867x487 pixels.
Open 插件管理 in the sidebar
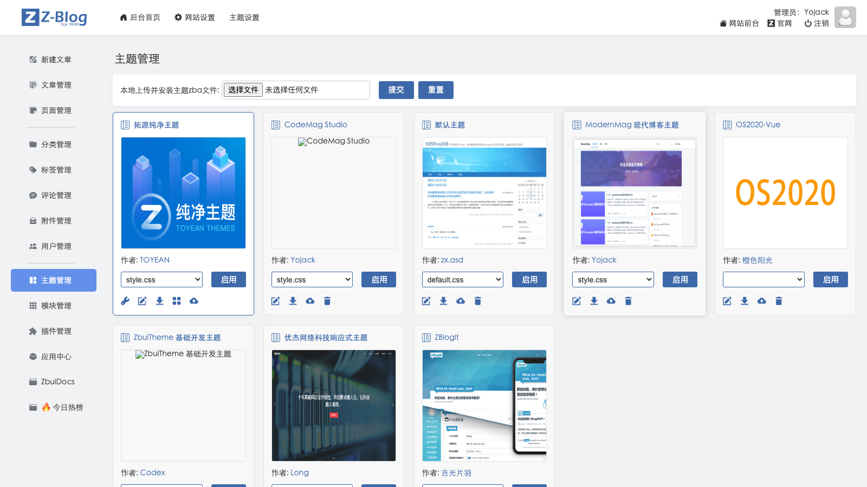54,331
